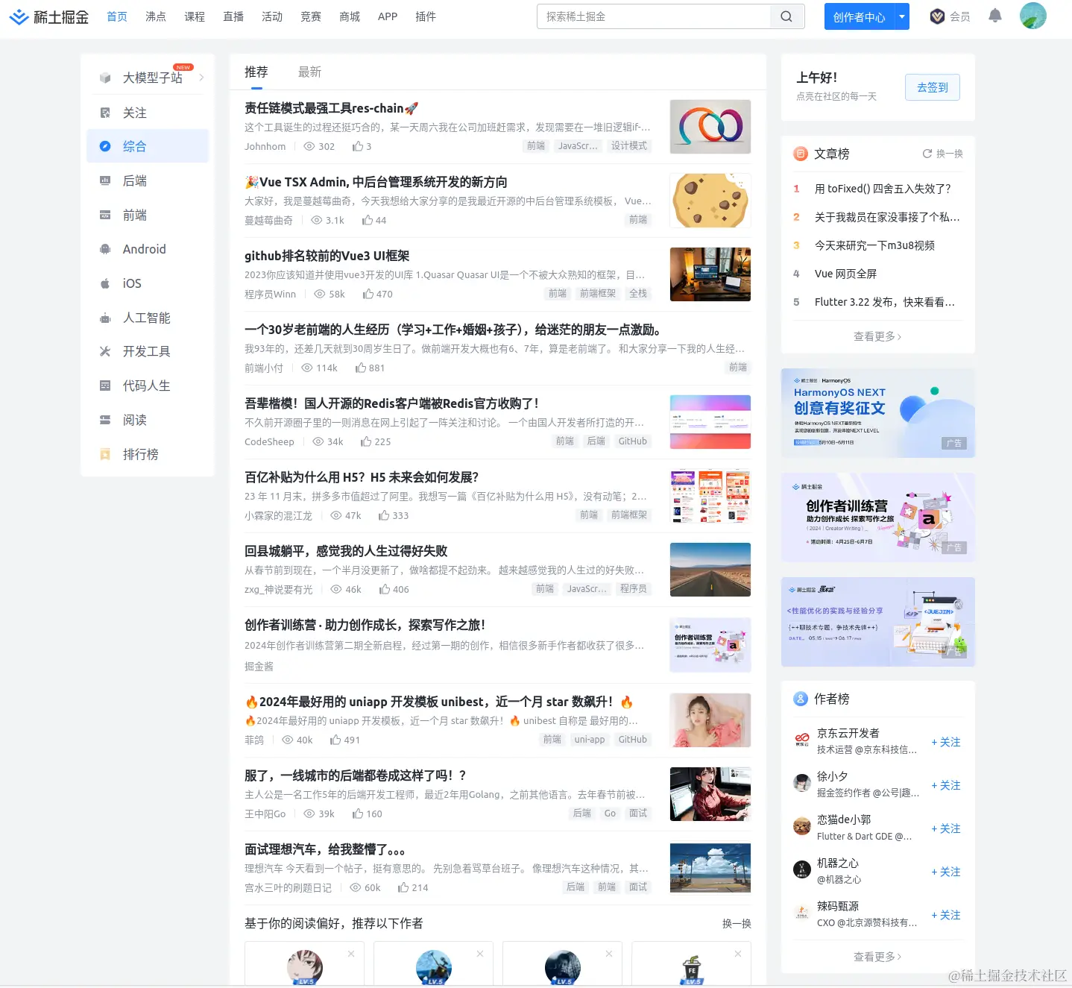Click the 开发工具 wrench icon
The image size is (1072, 988).
(105, 351)
